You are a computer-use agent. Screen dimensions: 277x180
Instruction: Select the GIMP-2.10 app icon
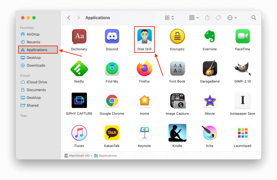[243, 68]
